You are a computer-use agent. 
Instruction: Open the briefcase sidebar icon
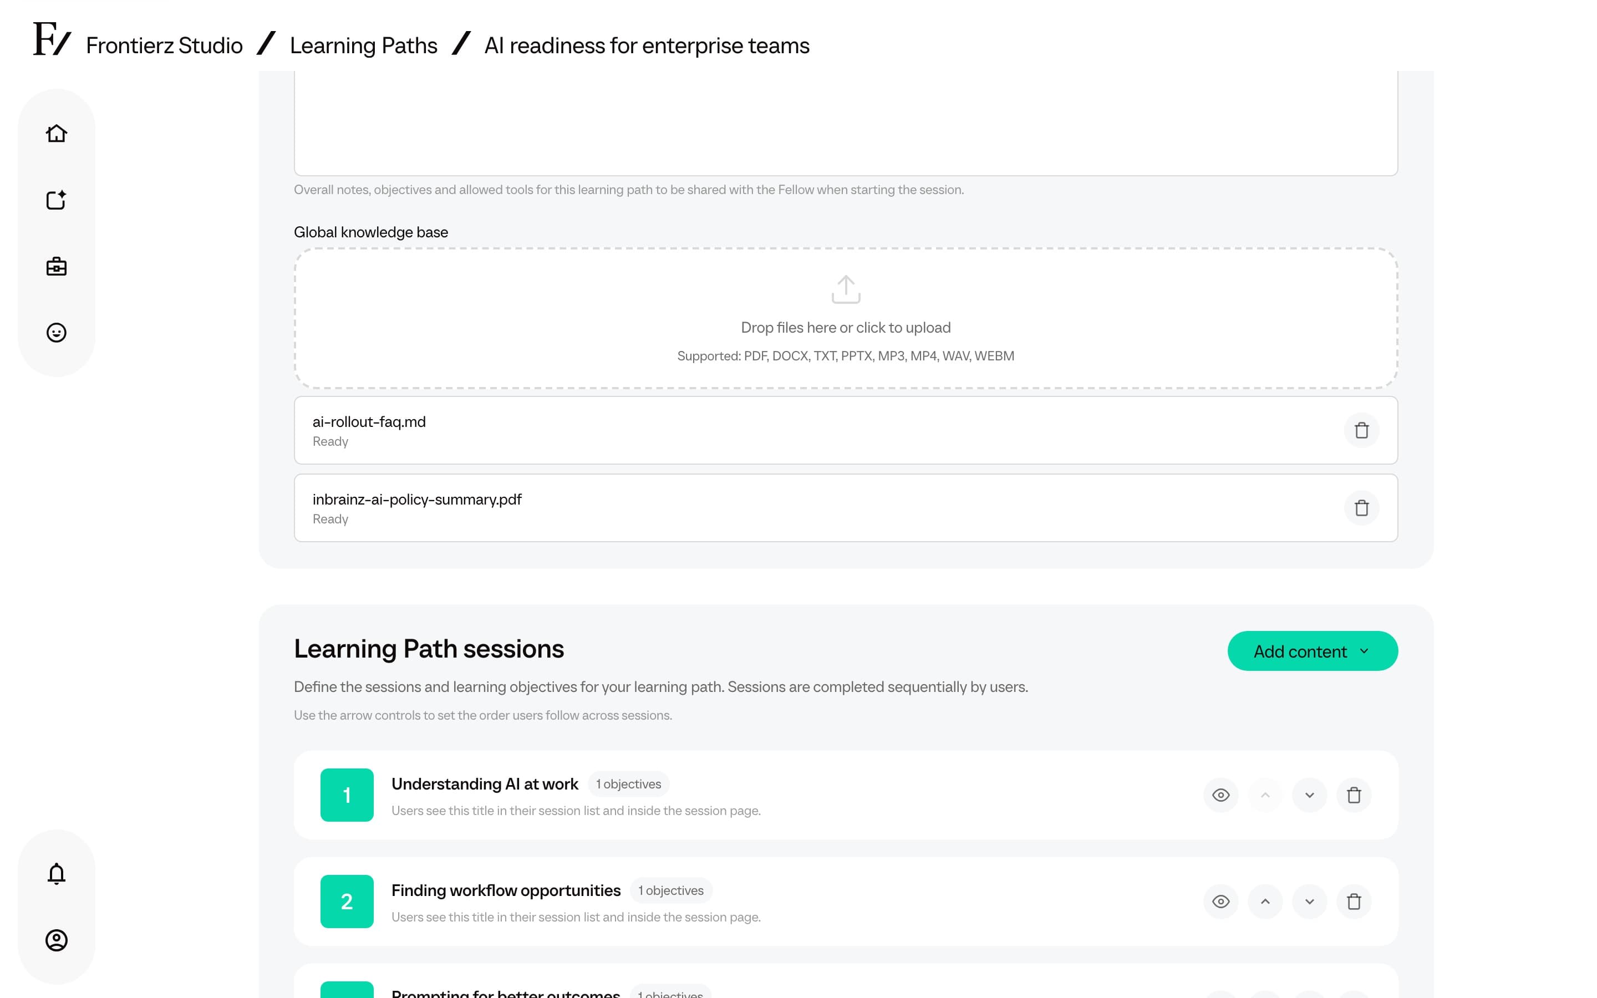(56, 266)
